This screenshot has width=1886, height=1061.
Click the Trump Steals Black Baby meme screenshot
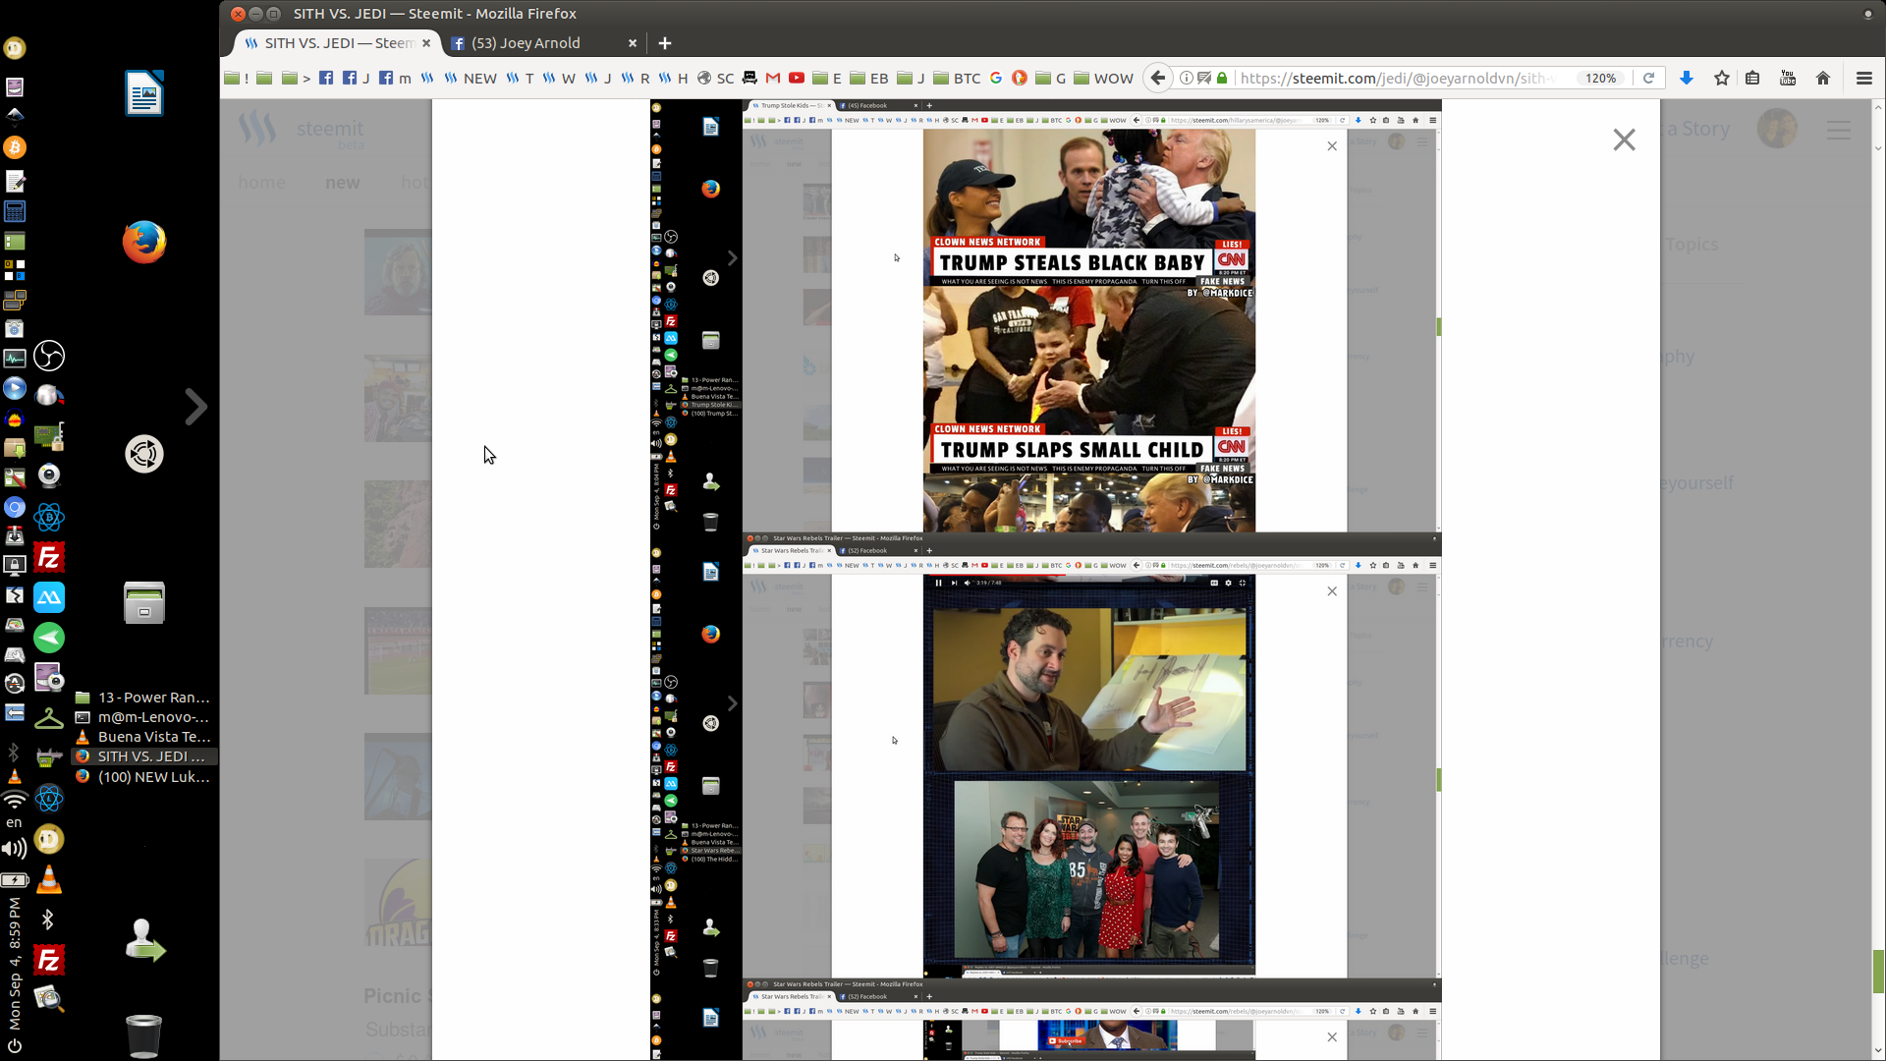(1088, 209)
